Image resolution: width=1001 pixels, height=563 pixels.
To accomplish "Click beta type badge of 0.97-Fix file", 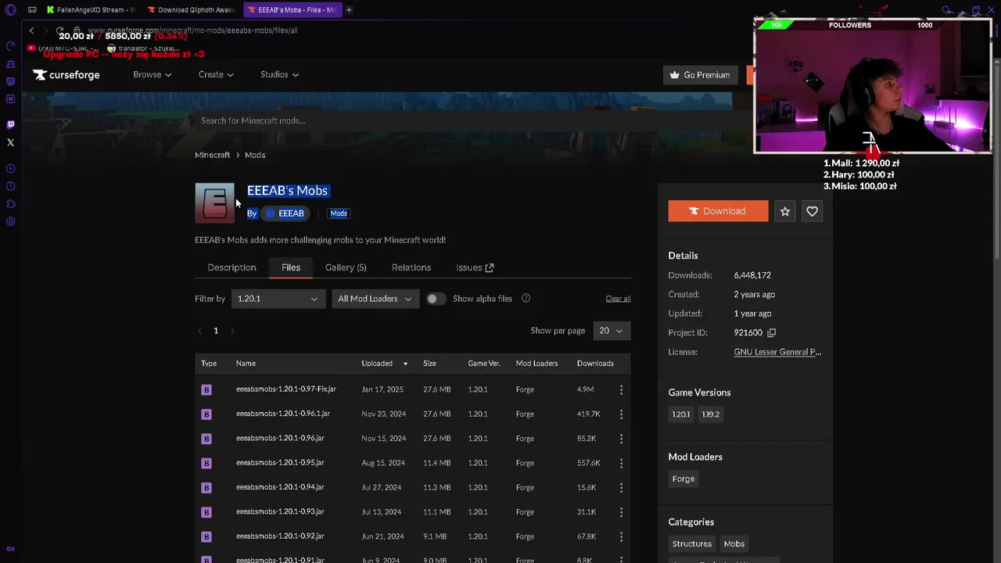I will [206, 389].
